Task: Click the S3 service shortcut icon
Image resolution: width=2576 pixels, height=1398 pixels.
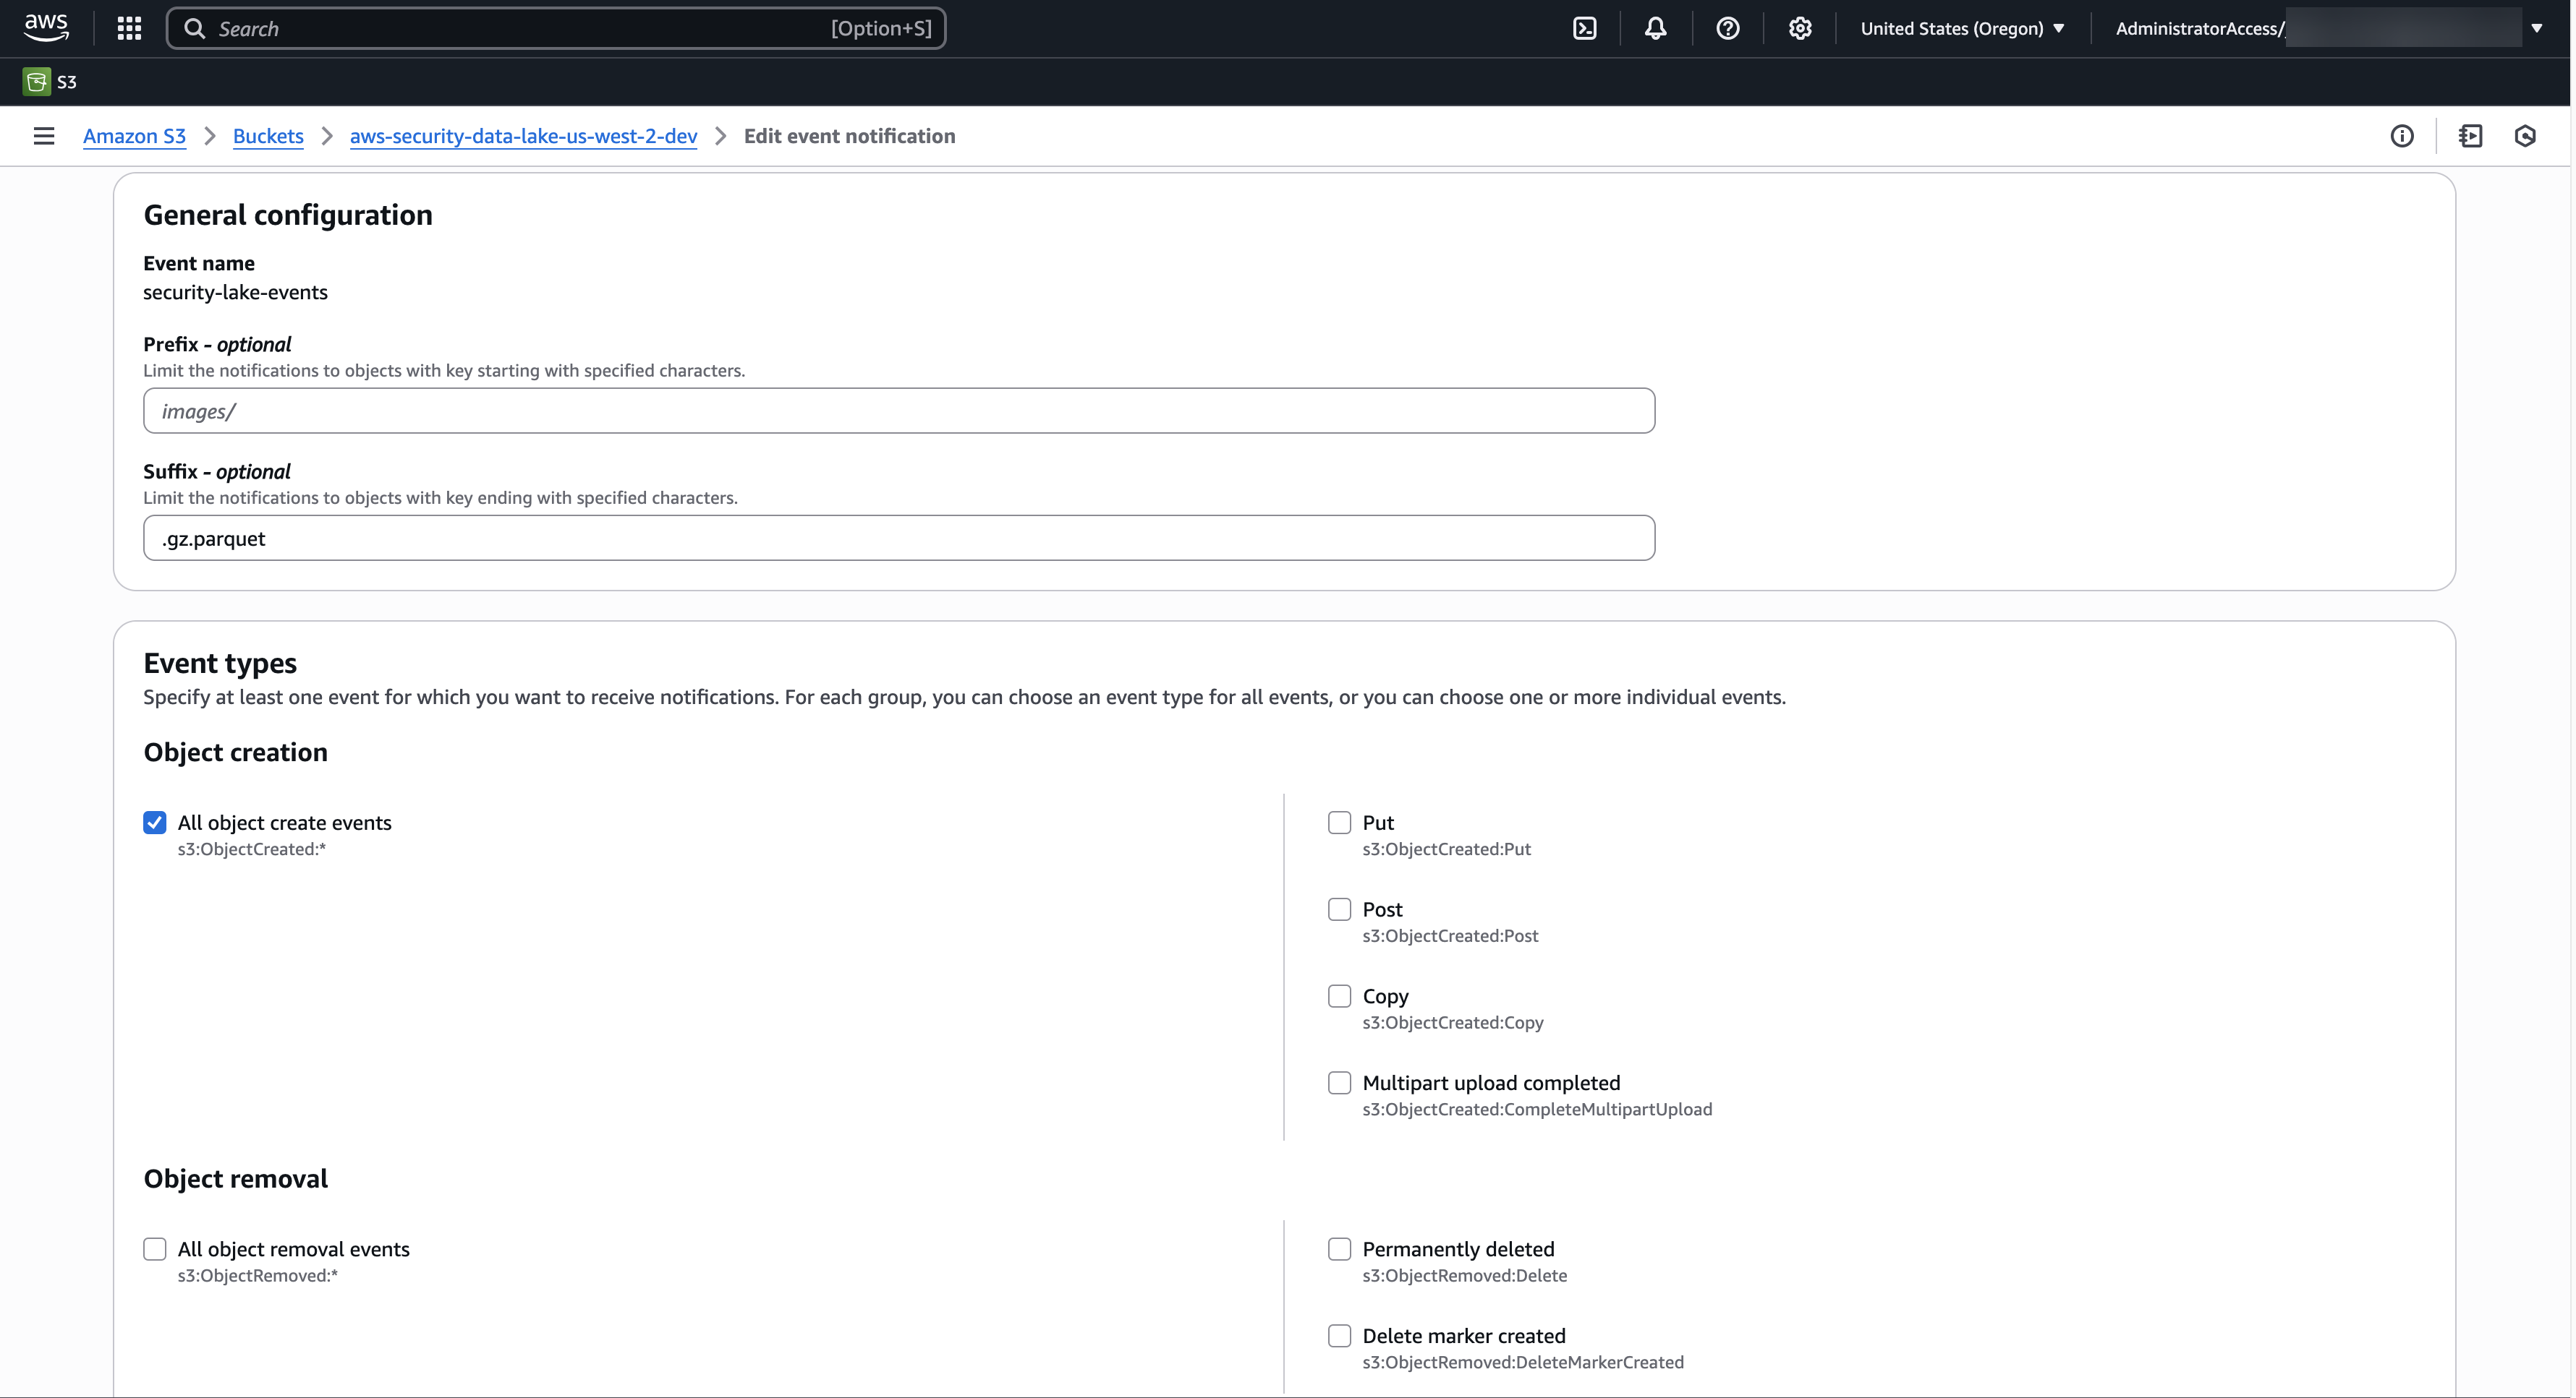Action: [37, 82]
